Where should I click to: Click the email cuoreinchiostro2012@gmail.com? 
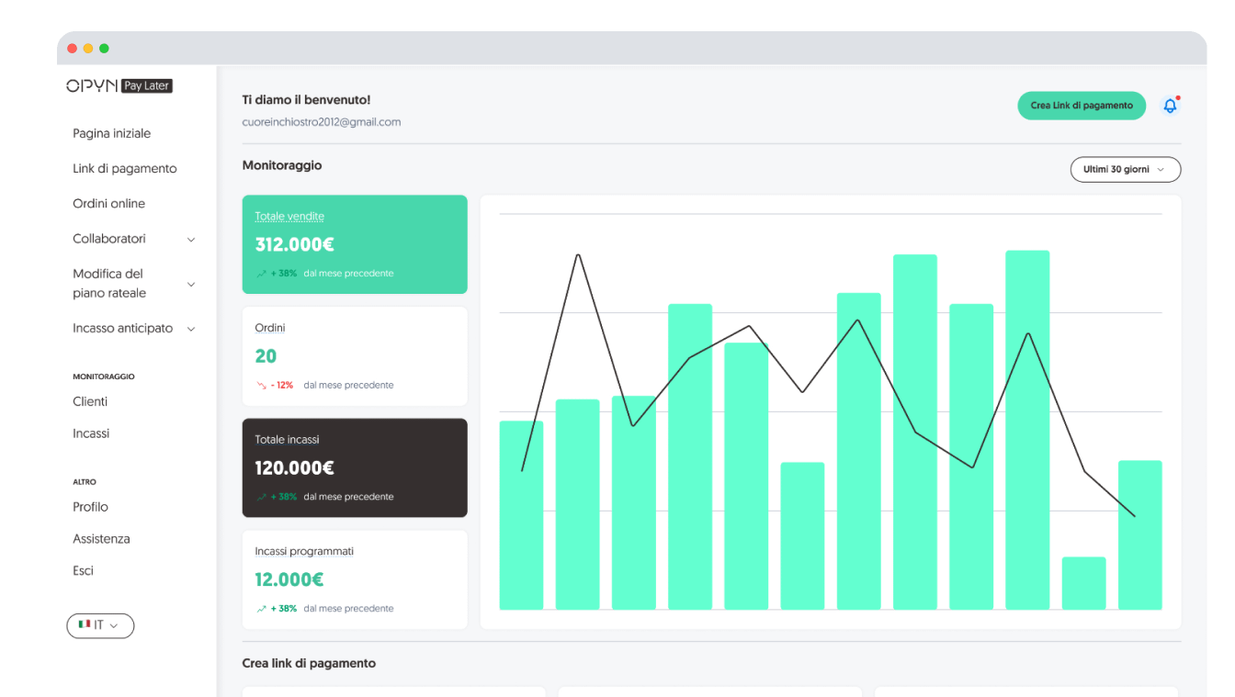pos(322,122)
